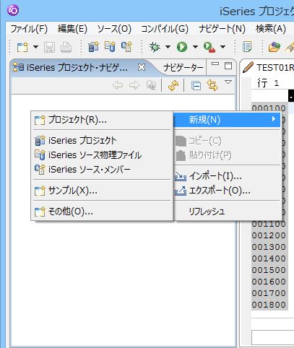This screenshot has width=294, height=348.
Task: Open the ファイル(F) menu
Action: point(29,29)
